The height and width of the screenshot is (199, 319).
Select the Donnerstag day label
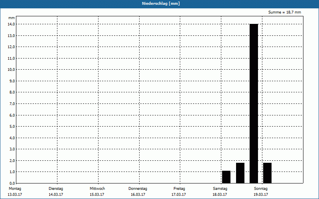pyautogui.click(x=138, y=189)
